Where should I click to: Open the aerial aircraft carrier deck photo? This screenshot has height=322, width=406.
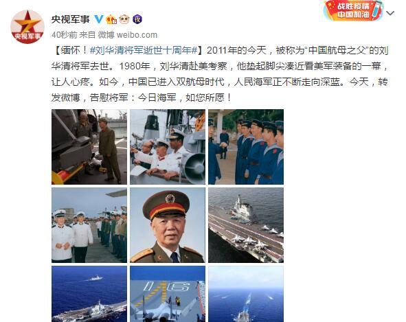[246, 225]
